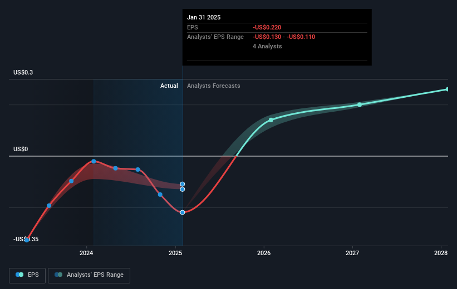Click the Analysts' EPS Range tooltip row label

coord(215,37)
